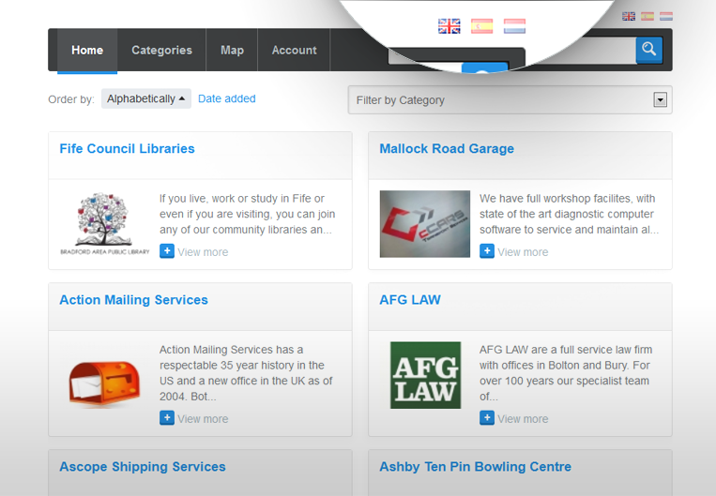Click View more for AFG LAW

523,419
